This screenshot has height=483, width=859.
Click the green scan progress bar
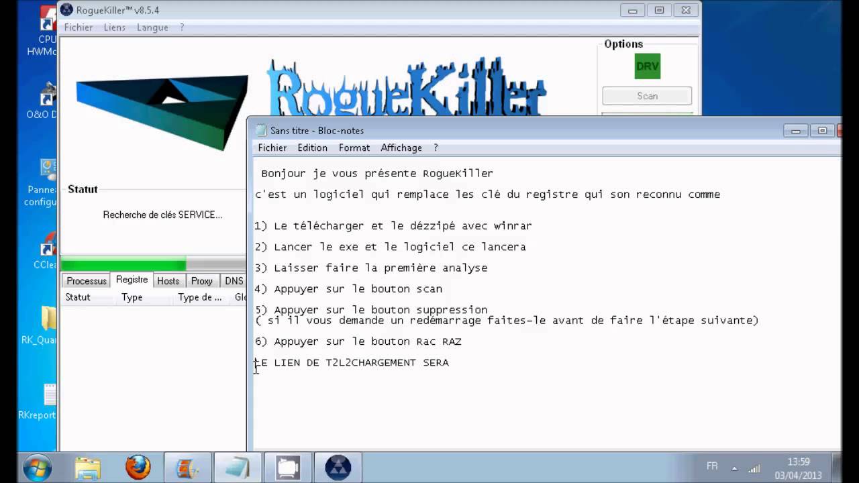click(153, 265)
